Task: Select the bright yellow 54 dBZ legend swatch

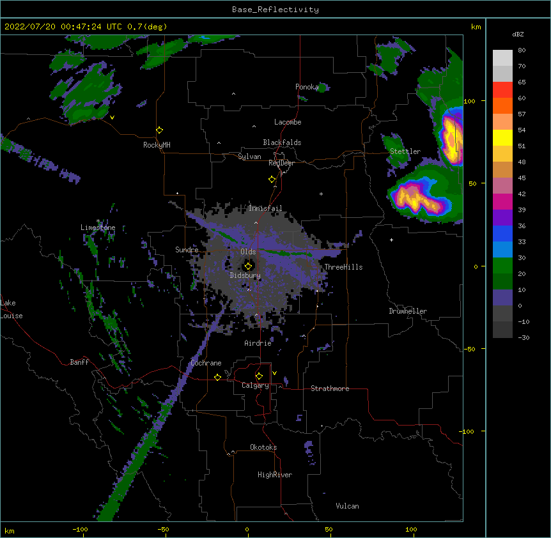Action: coord(502,137)
